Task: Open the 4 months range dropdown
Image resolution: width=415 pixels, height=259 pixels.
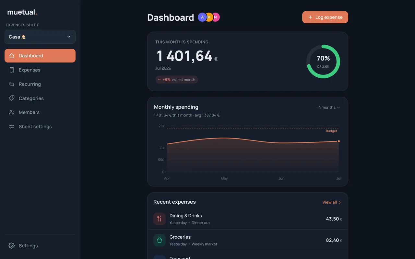Action: point(329,107)
